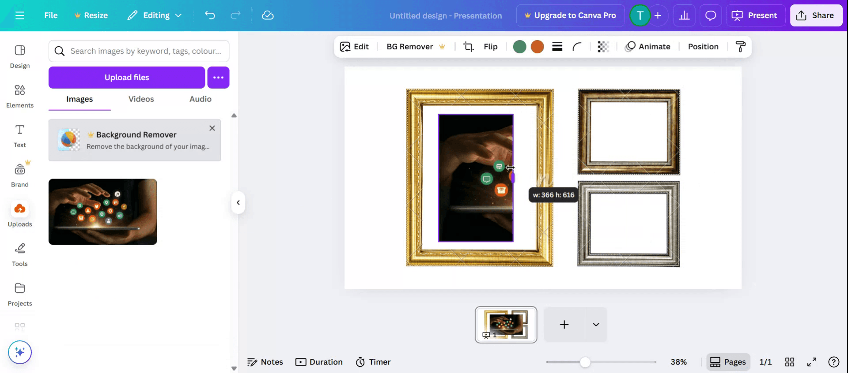Undo the last action
The image size is (848, 373).
(x=210, y=15)
